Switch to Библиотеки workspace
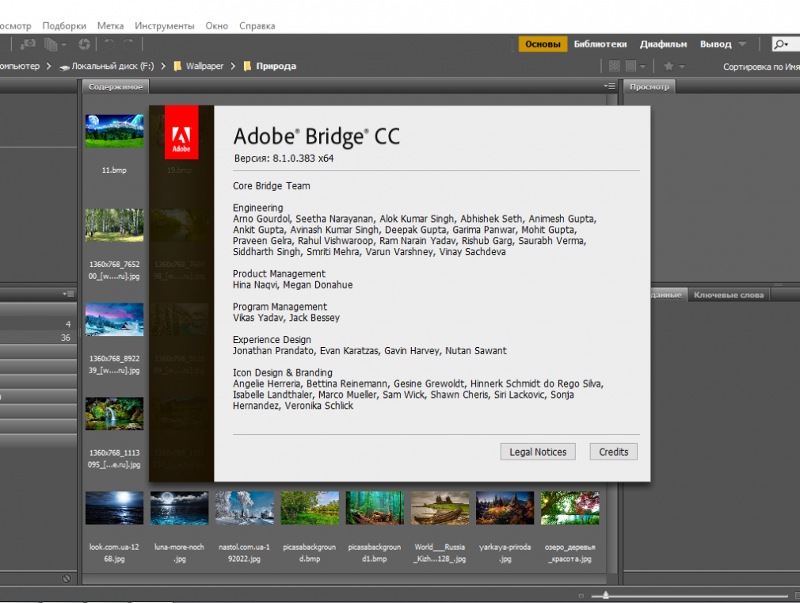Screen dimensions: 800x603 600,44
